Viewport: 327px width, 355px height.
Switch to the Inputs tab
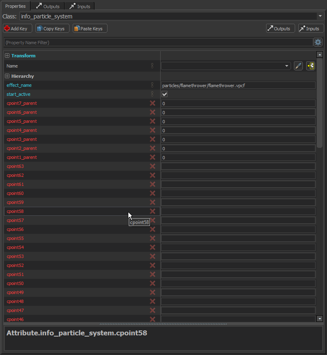(x=80, y=6)
